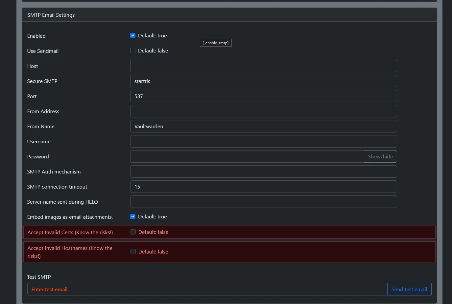This screenshot has height=304, width=452.
Task: Click the Enter test email field
Action: tap(207, 289)
